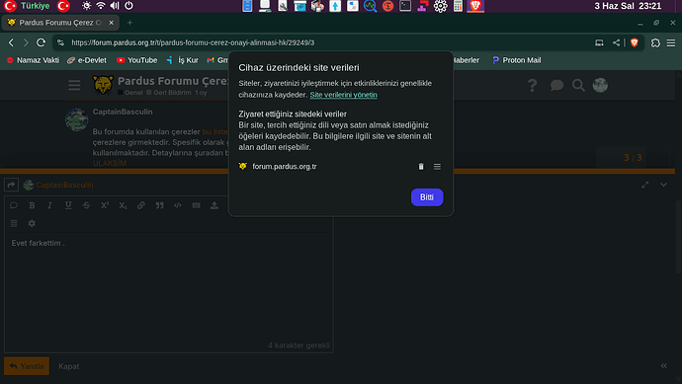The image size is (682, 384).
Task: Open the e-Devlet bookmark
Action: [87, 60]
